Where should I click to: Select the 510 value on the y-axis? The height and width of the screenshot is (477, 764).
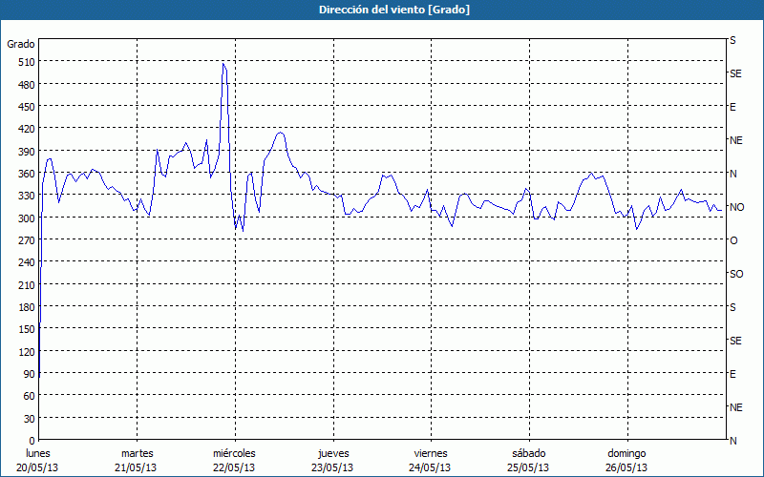(x=25, y=62)
